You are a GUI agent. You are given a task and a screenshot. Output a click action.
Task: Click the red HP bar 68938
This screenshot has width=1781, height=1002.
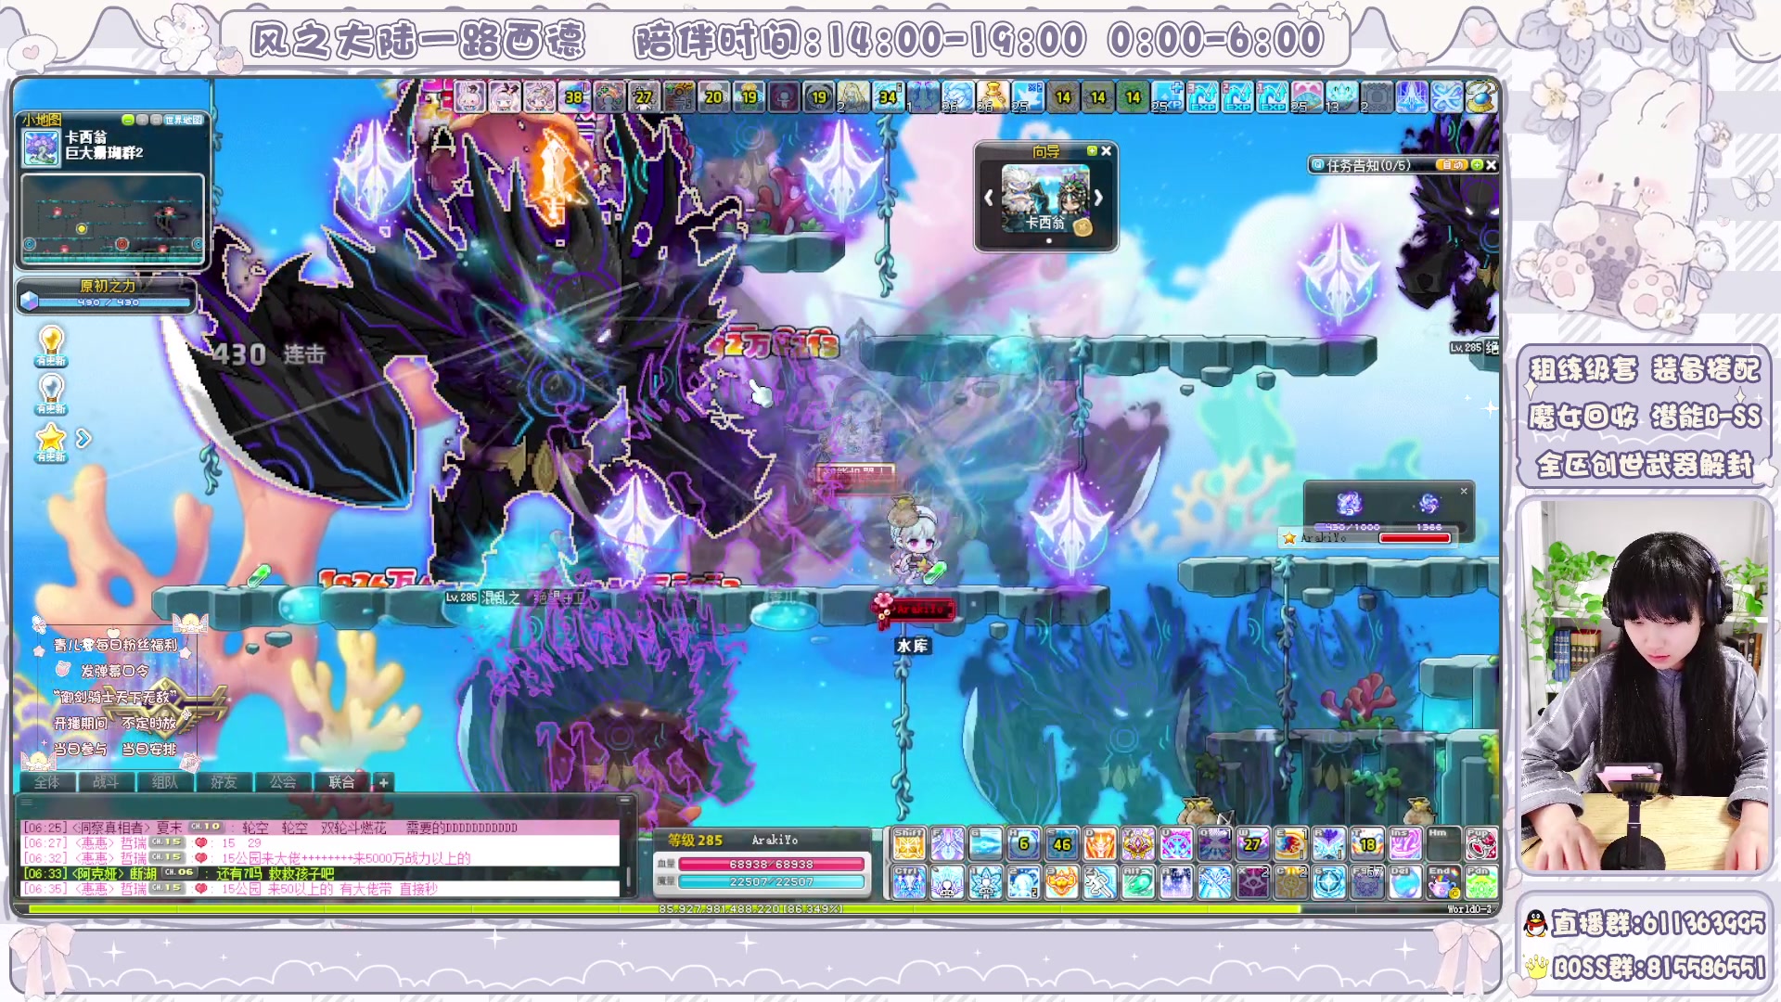coord(772,864)
